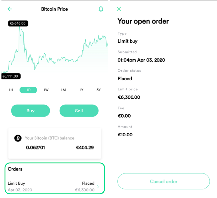Close the open order panel with X

click(119, 9)
